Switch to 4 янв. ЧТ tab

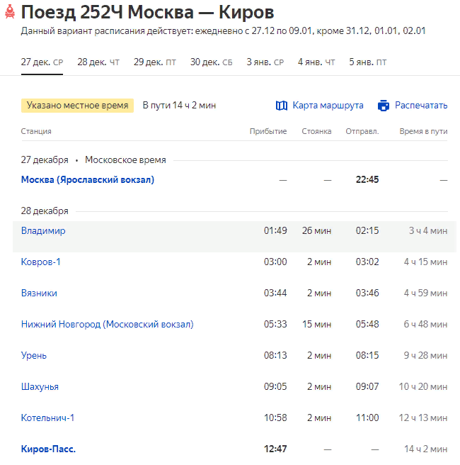[316, 62]
